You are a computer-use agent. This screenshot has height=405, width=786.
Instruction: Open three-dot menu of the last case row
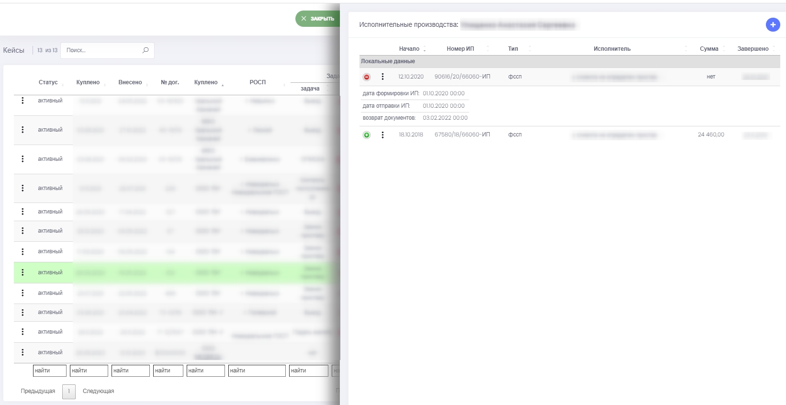(x=22, y=352)
